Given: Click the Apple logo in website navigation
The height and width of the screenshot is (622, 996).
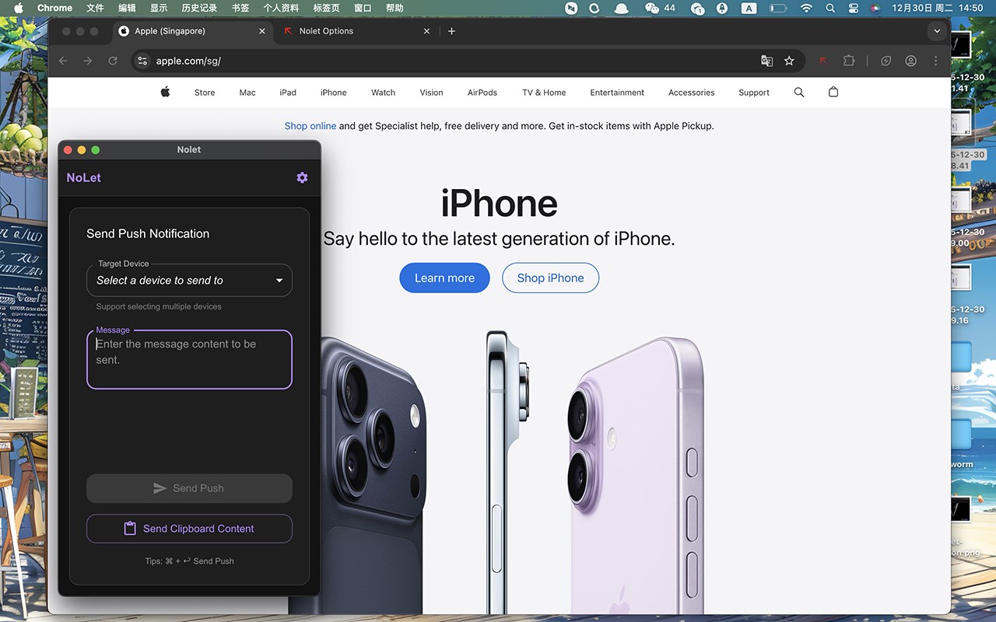Looking at the screenshot, I should 165,92.
